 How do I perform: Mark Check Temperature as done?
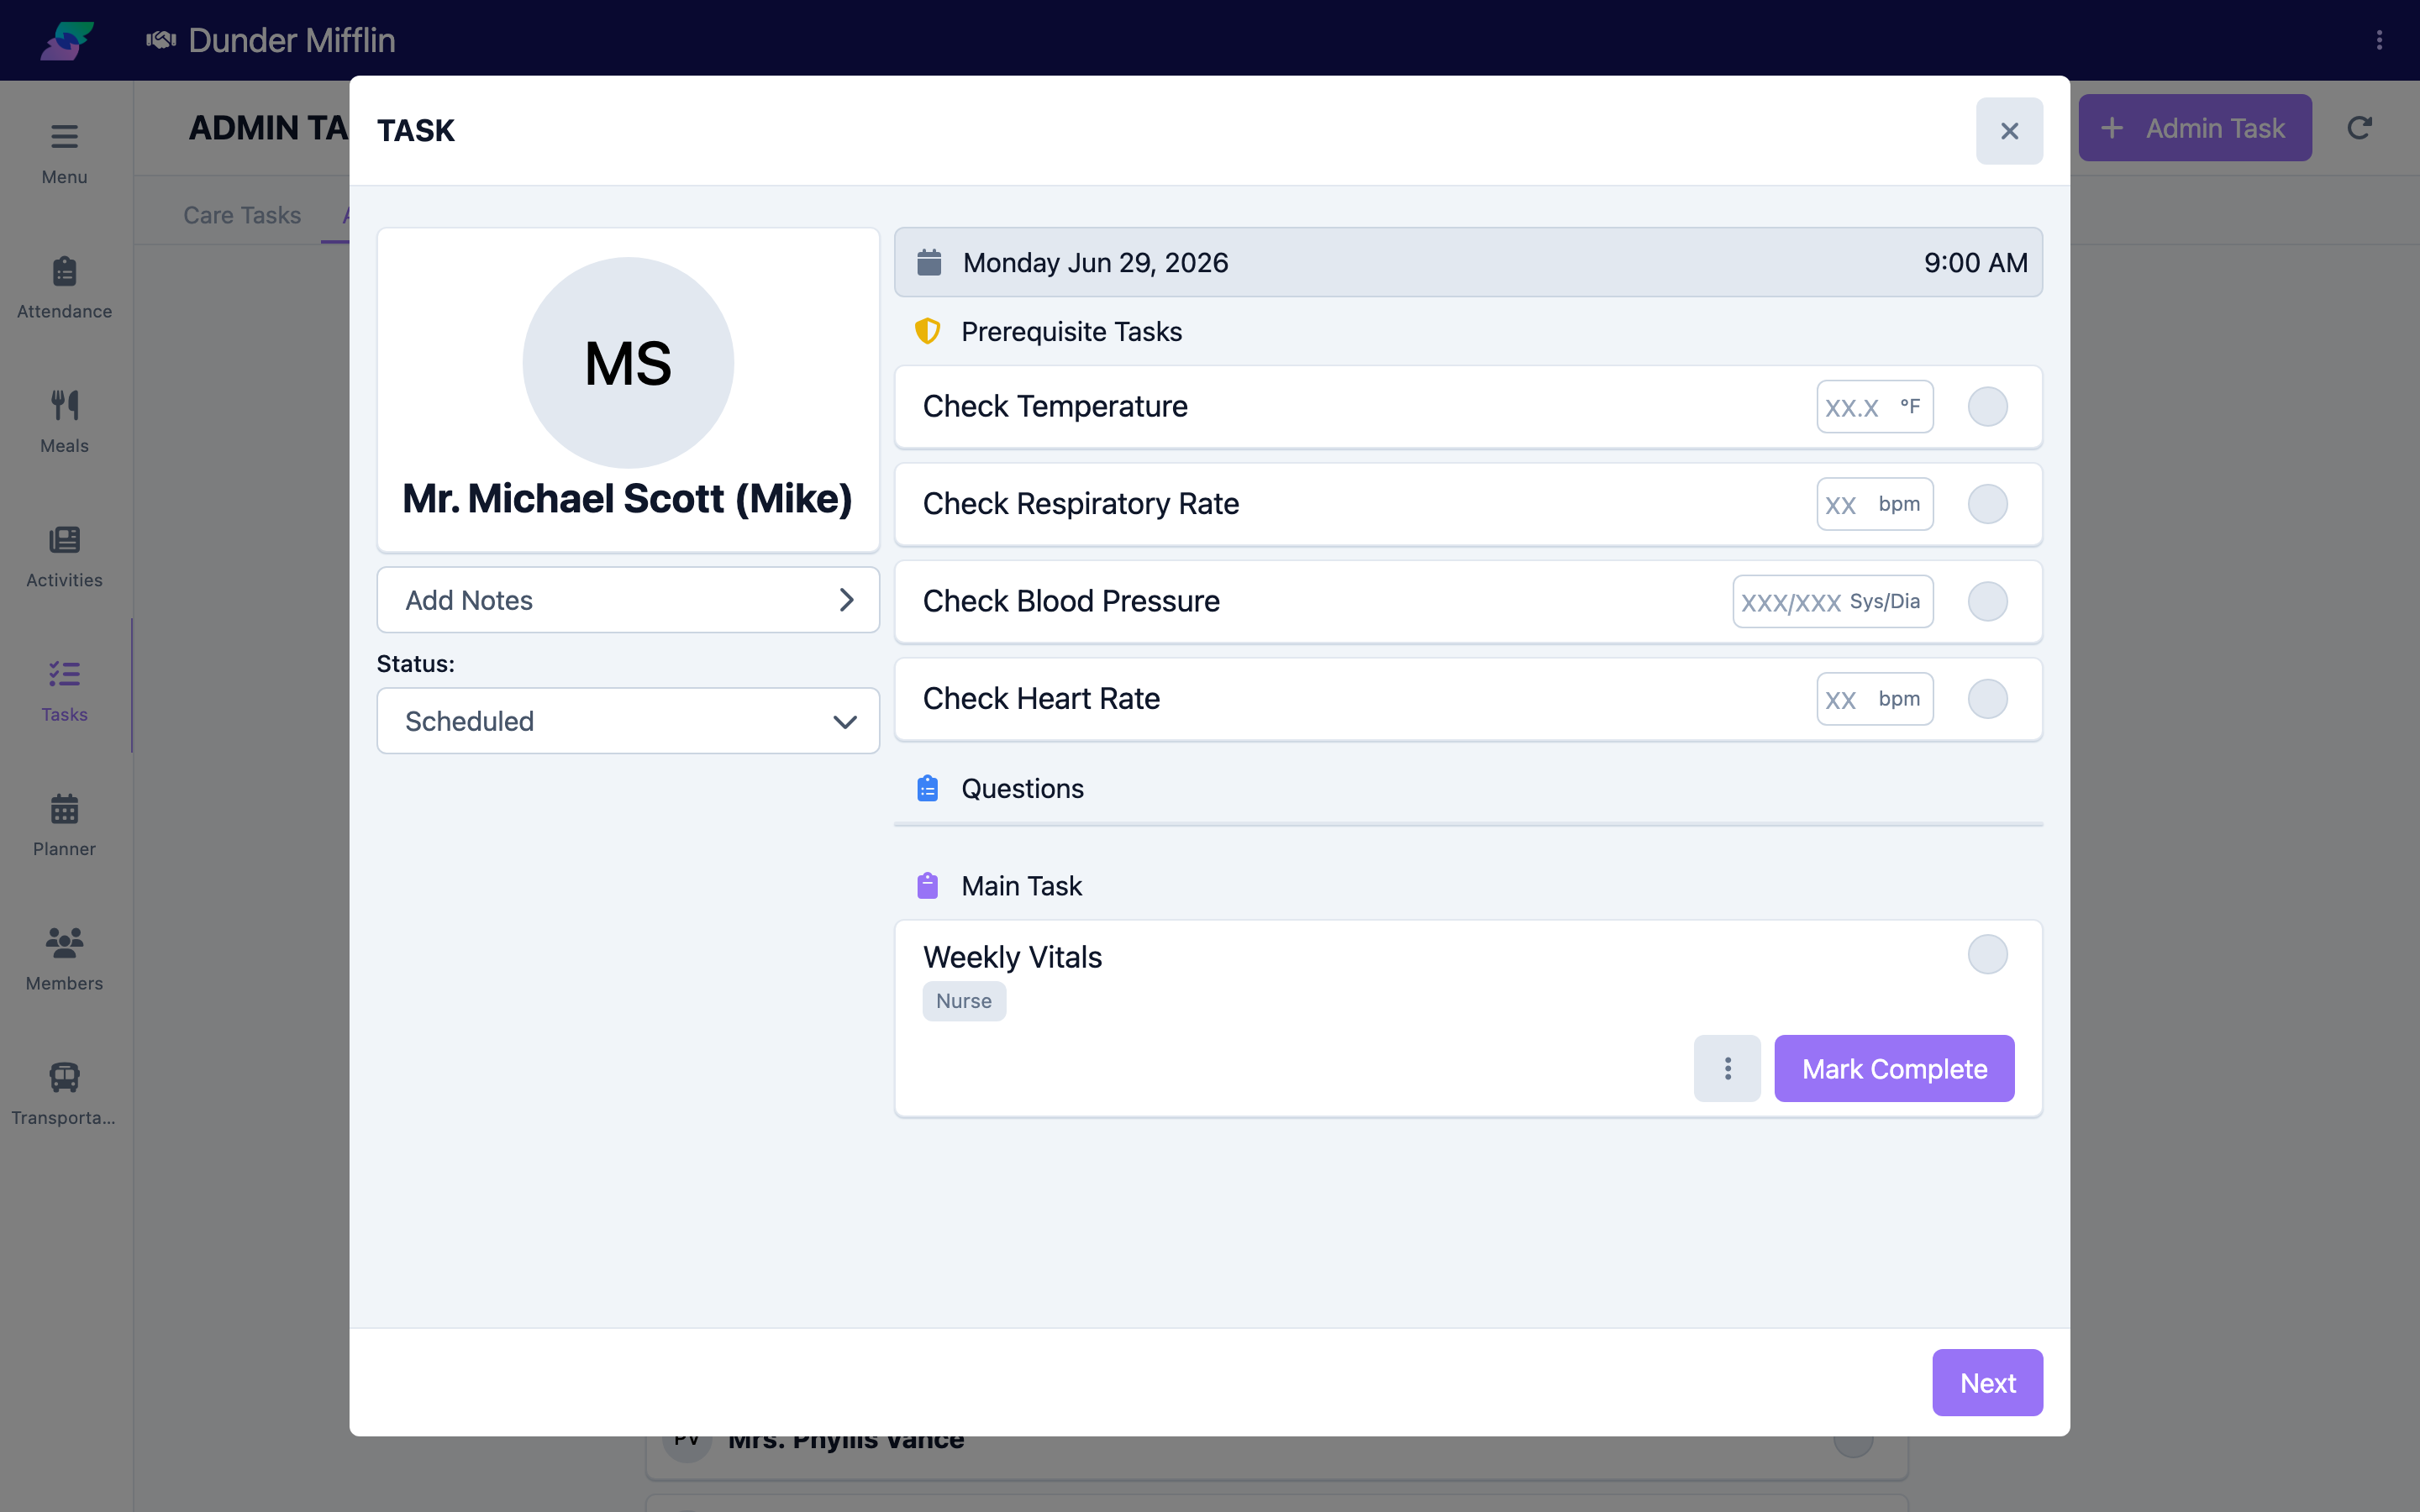click(1987, 407)
